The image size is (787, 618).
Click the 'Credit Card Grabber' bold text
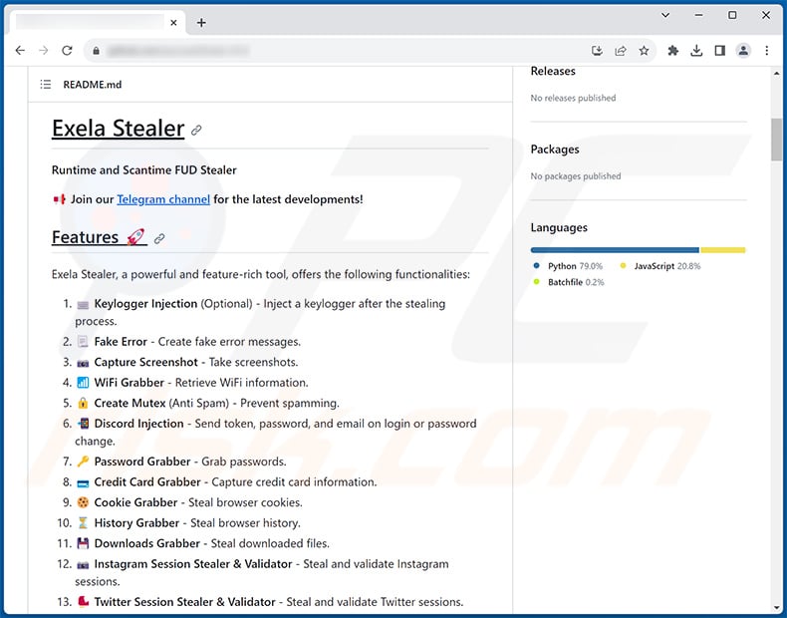[x=147, y=482]
